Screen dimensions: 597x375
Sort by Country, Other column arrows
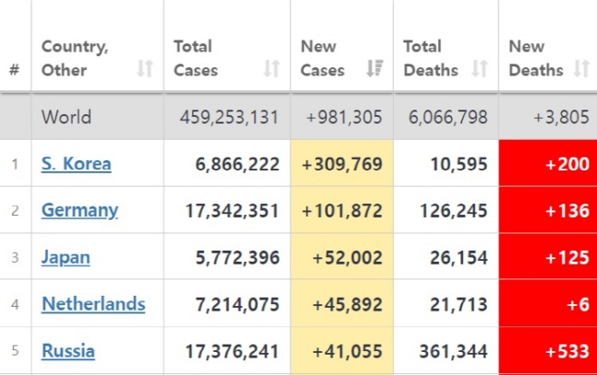point(145,69)
